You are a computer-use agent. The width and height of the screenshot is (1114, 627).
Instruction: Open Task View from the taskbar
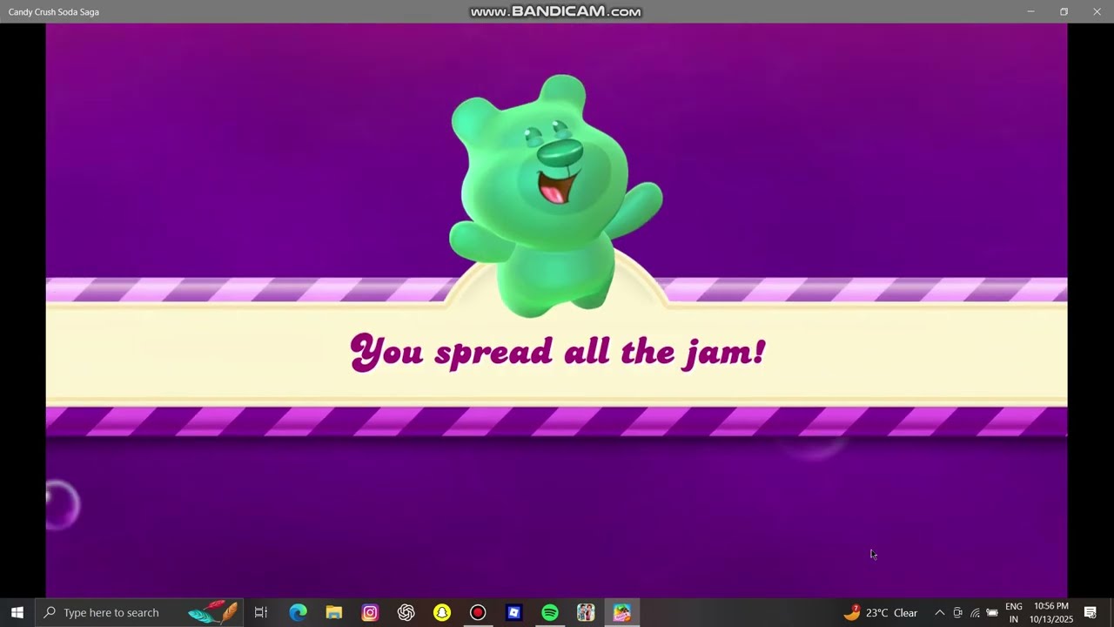(261, 612)
